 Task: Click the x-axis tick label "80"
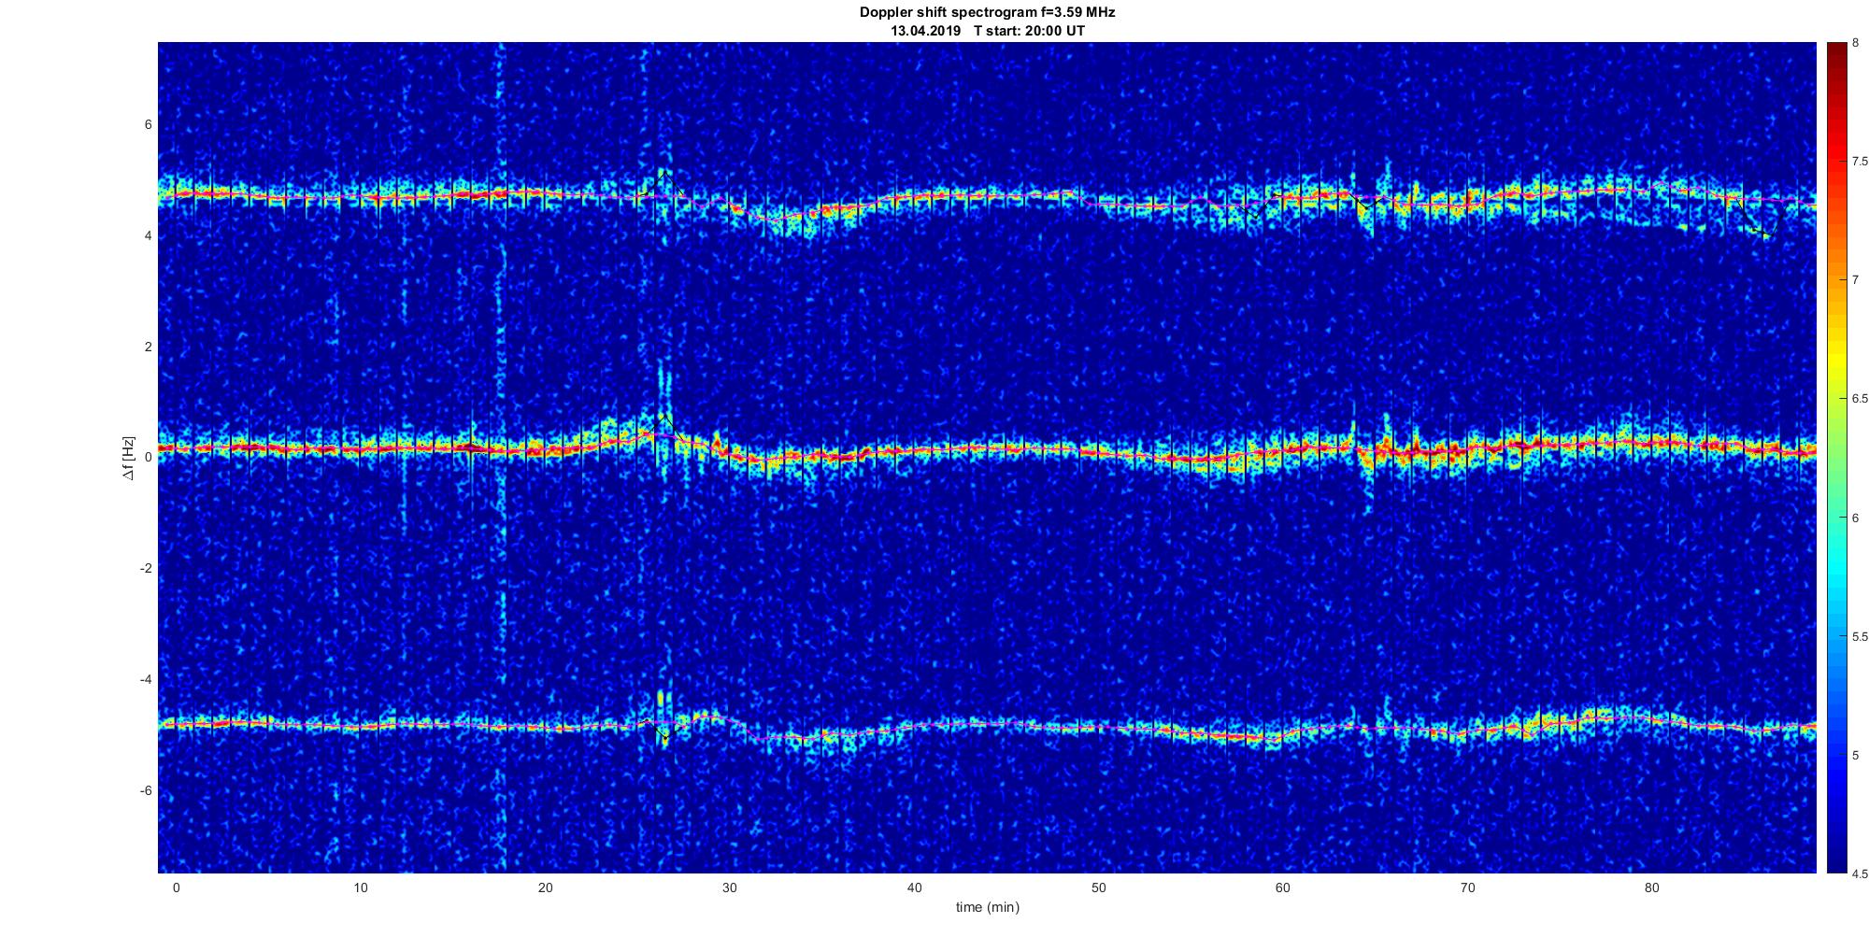tap(1651, 887)
